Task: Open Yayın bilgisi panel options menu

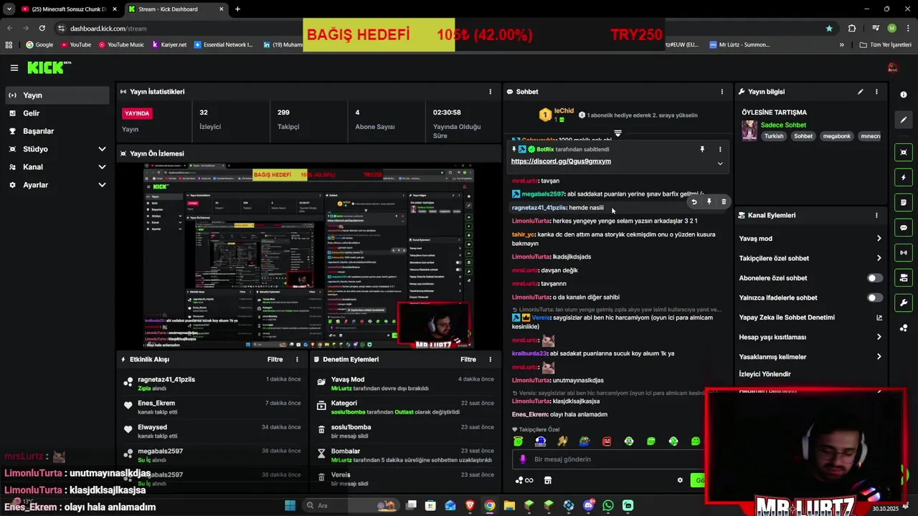Action: (876, 92)
